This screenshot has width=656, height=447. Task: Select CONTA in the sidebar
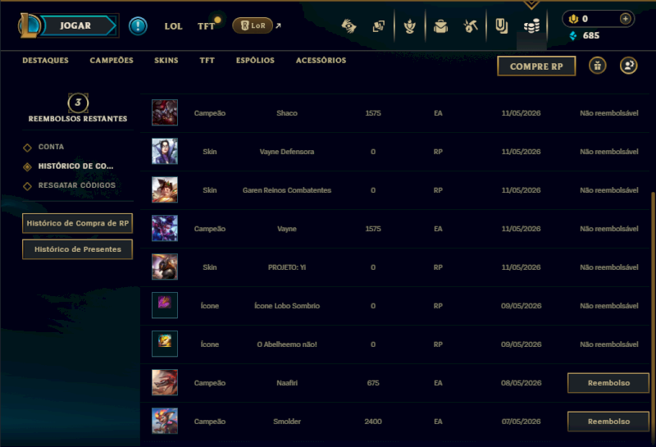click(x=51, y=147)
